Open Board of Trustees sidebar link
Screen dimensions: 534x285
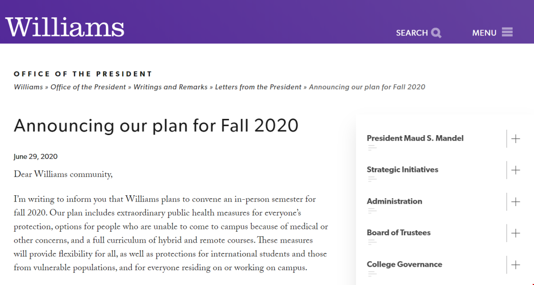pyautogui.click(x=399, y=233)
